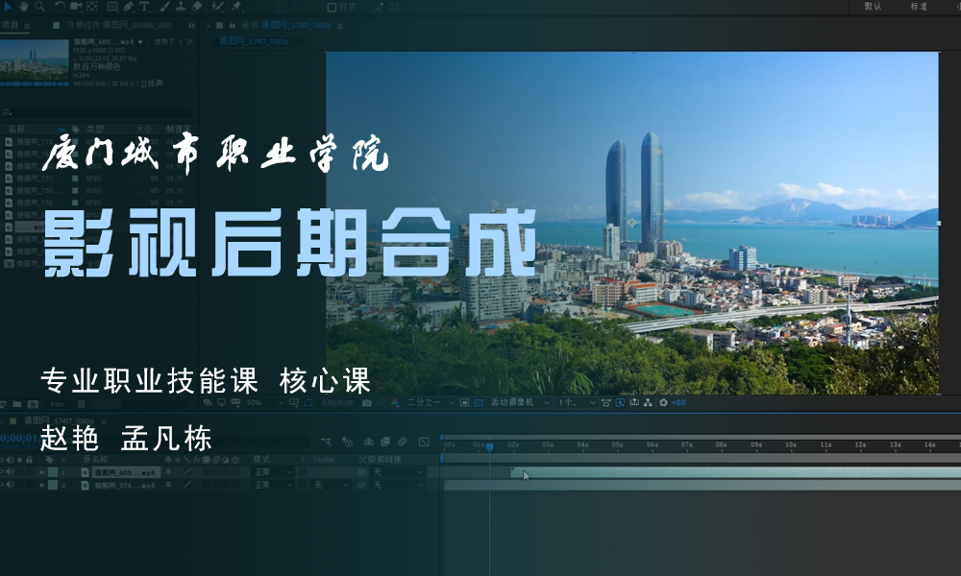Viewport: 961px width, 576px height.
Task: Expand hidden panel tabs with double chevron
Action: coord(190,25)
